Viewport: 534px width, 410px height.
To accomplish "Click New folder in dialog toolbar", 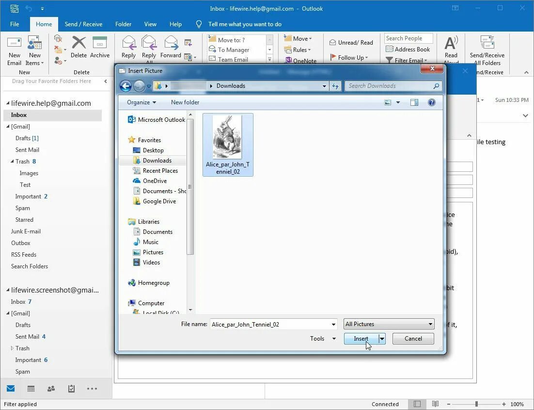I will 185,102.
